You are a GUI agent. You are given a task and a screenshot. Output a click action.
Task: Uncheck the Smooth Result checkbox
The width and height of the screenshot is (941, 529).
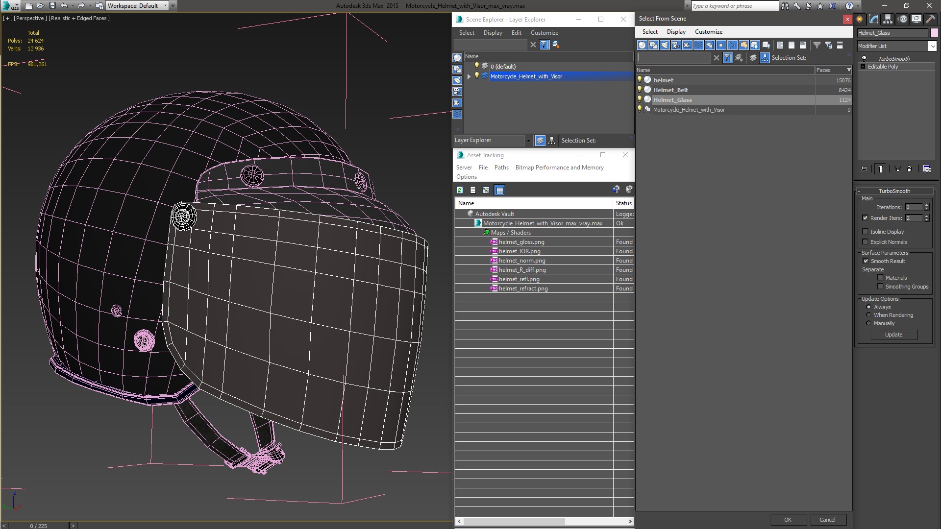(x=866, y=261)
